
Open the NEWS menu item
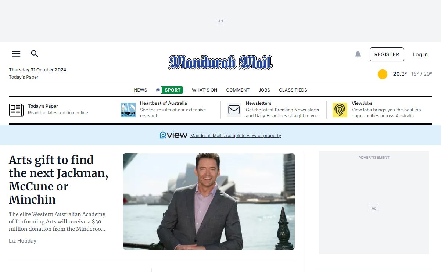(x=140, y=90)
